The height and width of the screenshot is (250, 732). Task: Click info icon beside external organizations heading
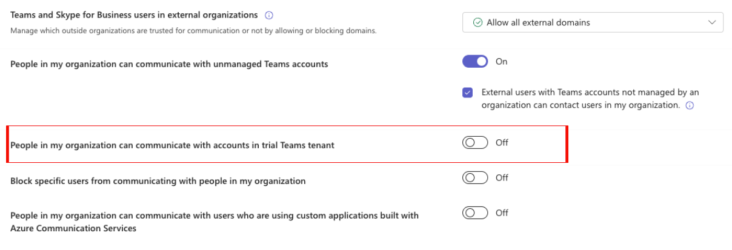pyautogui.click(x=269, y=15)
